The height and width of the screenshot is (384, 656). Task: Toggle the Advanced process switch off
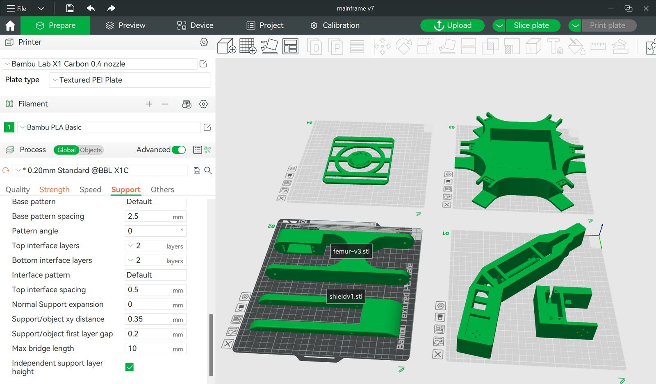click(179, 150)
